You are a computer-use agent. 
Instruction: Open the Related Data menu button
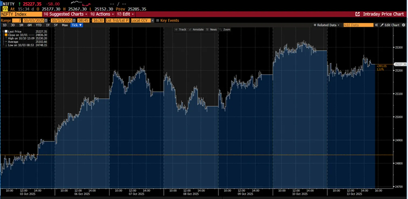click(x=326, y=25)
